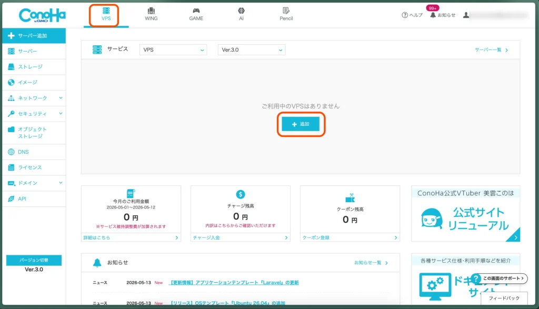Click the バージョン切替 button
Viewport: 539px width, 309px height.
34,260
